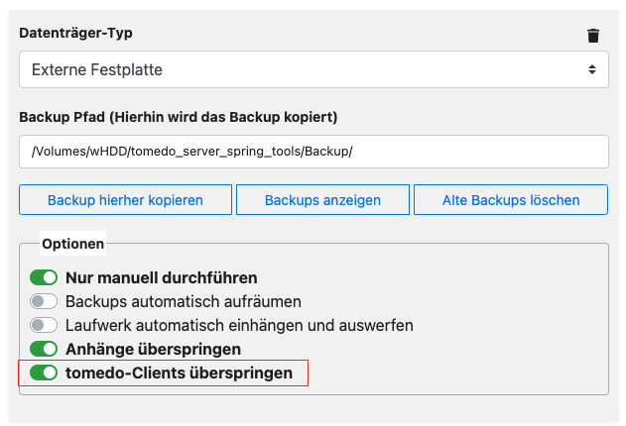Viewport: 626px width, 426px height.
Task: Click the up-down arrows of Externe Festplatte selector
Action: click(591, 69)
